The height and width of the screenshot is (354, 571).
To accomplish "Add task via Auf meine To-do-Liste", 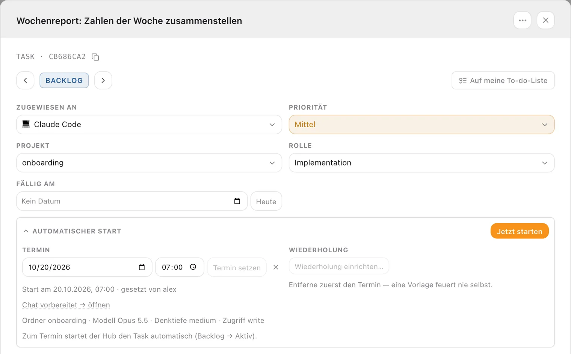I will coord(503,80).
